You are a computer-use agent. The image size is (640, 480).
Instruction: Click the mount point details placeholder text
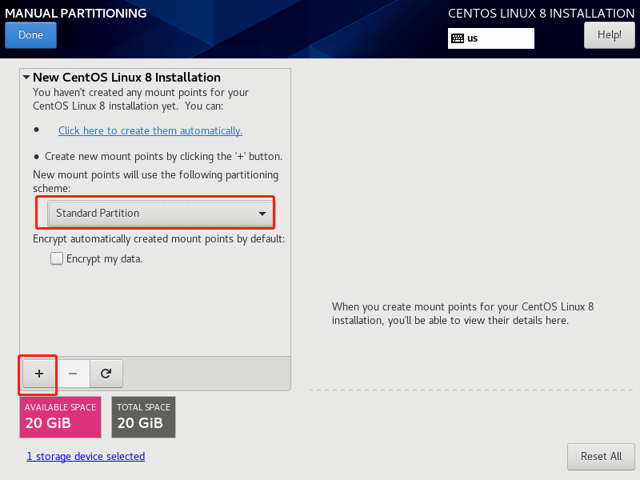click(462, 313)
